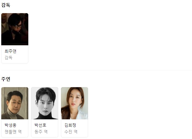Click the 박성웅 name text
The height and width of the screenshot is (139, 192).
(x=10, y=125)
